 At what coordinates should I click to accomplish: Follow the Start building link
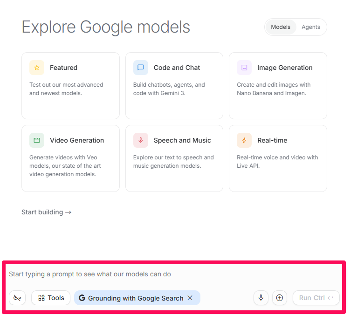pyautogui.click(x=47, y=212)
